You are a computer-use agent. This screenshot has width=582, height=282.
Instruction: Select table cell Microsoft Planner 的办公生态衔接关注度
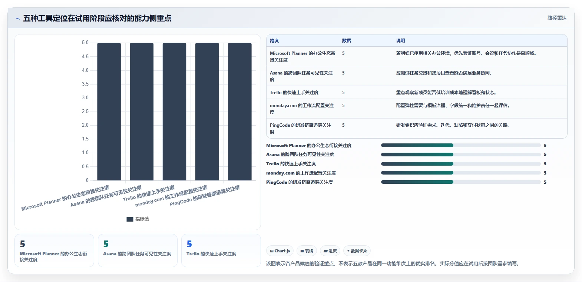[302, 57]
